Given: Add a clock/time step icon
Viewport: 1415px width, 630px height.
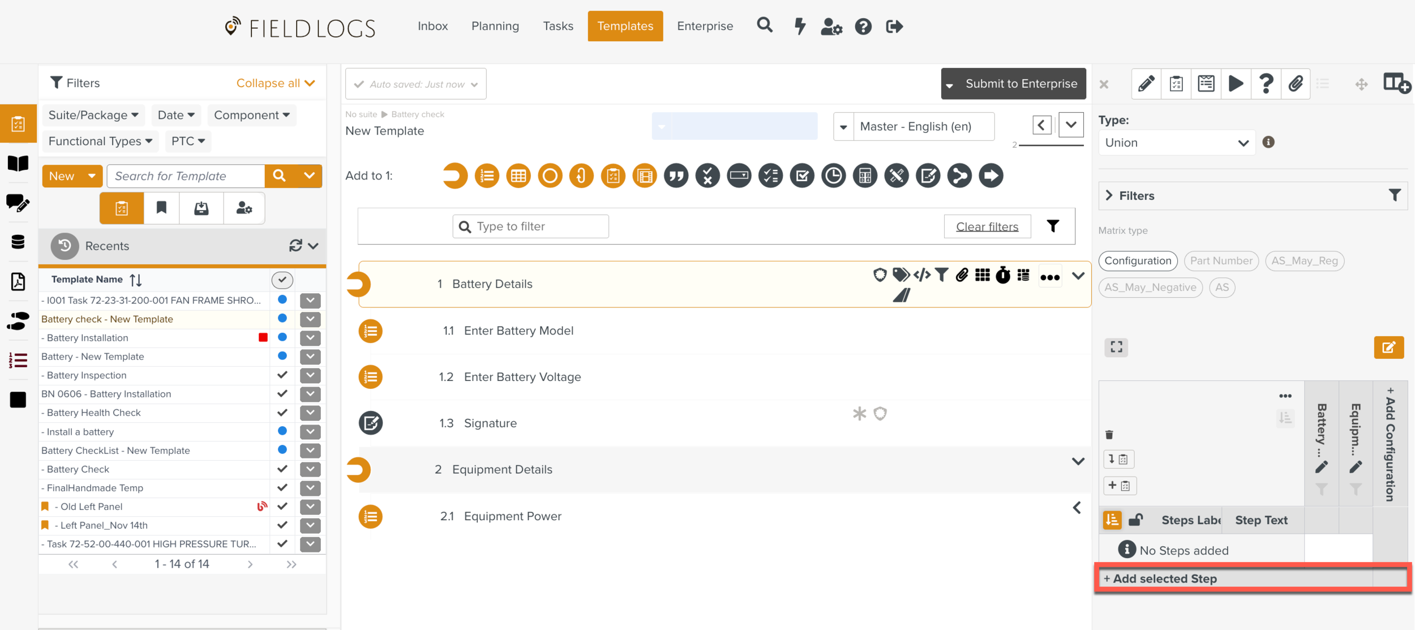Looking at the screenshot, I should (833, 176).
